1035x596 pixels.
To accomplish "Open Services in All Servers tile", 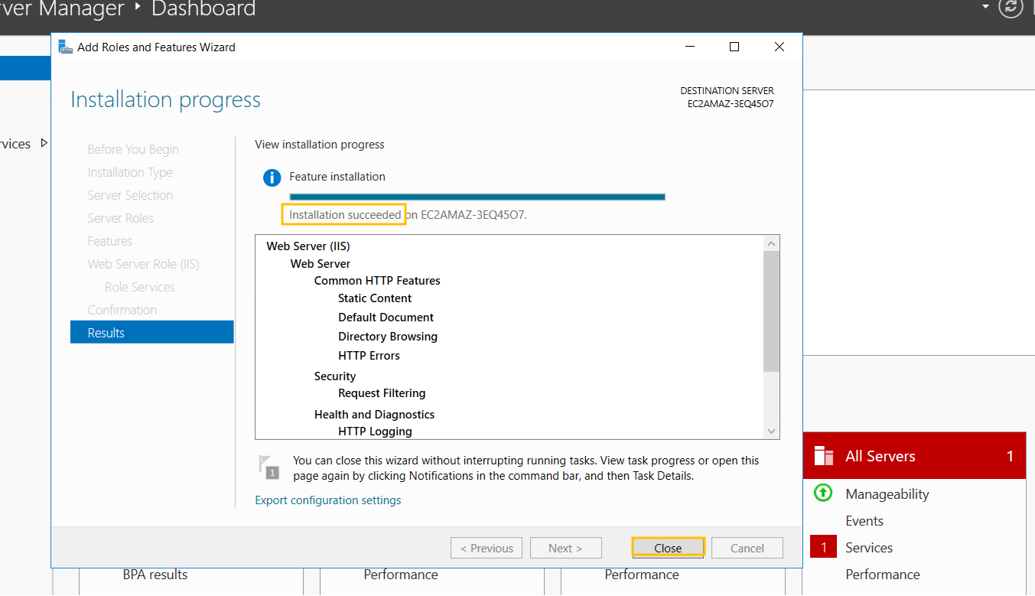I will [869, 548].
